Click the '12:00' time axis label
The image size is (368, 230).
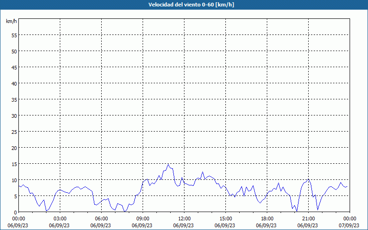pos(184,219)
